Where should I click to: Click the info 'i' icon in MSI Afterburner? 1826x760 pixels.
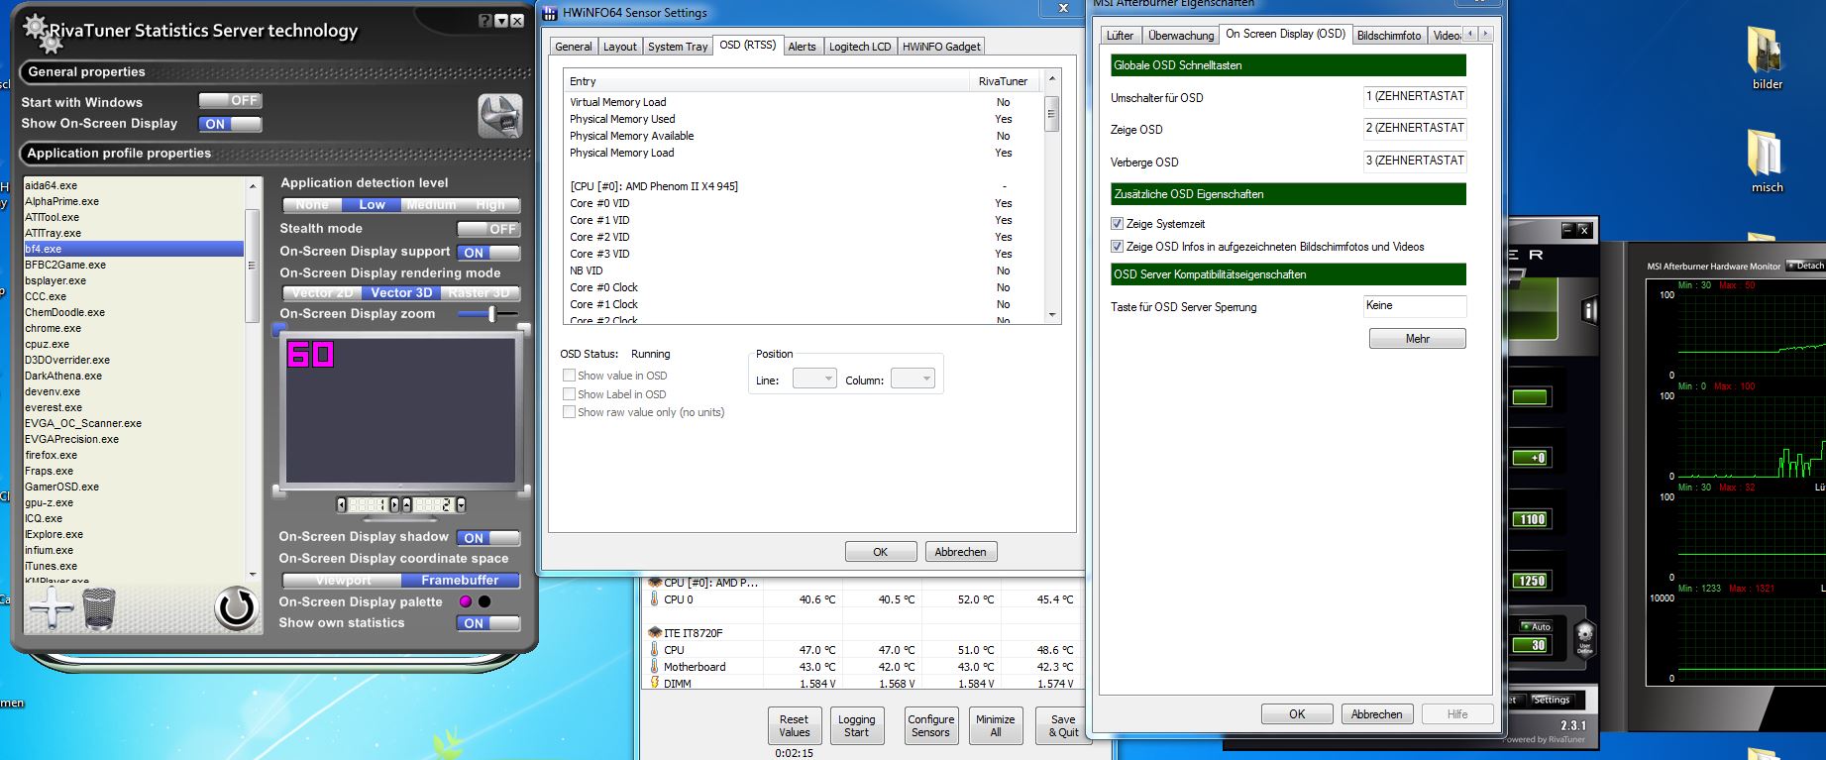(x=1590, y=311)
